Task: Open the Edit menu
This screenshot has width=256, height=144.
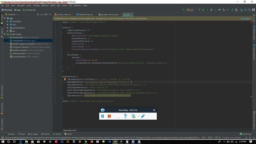Action: [x=8, y=6]
